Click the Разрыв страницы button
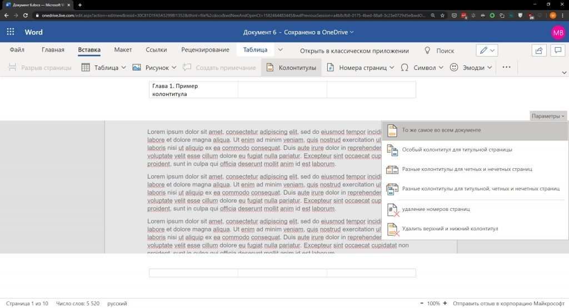 pos(40,67)
